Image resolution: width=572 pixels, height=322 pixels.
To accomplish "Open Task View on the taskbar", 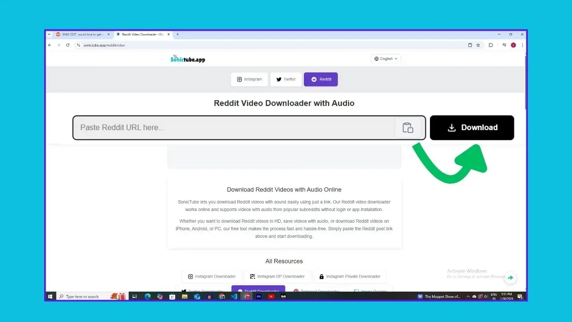I will click(135, 297).
